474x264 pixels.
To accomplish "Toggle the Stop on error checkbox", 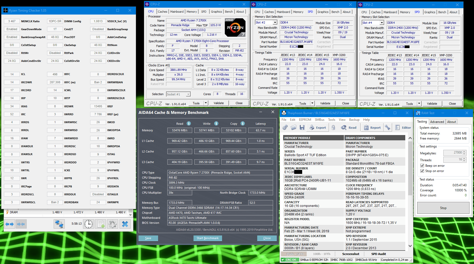I will [422, 171].
